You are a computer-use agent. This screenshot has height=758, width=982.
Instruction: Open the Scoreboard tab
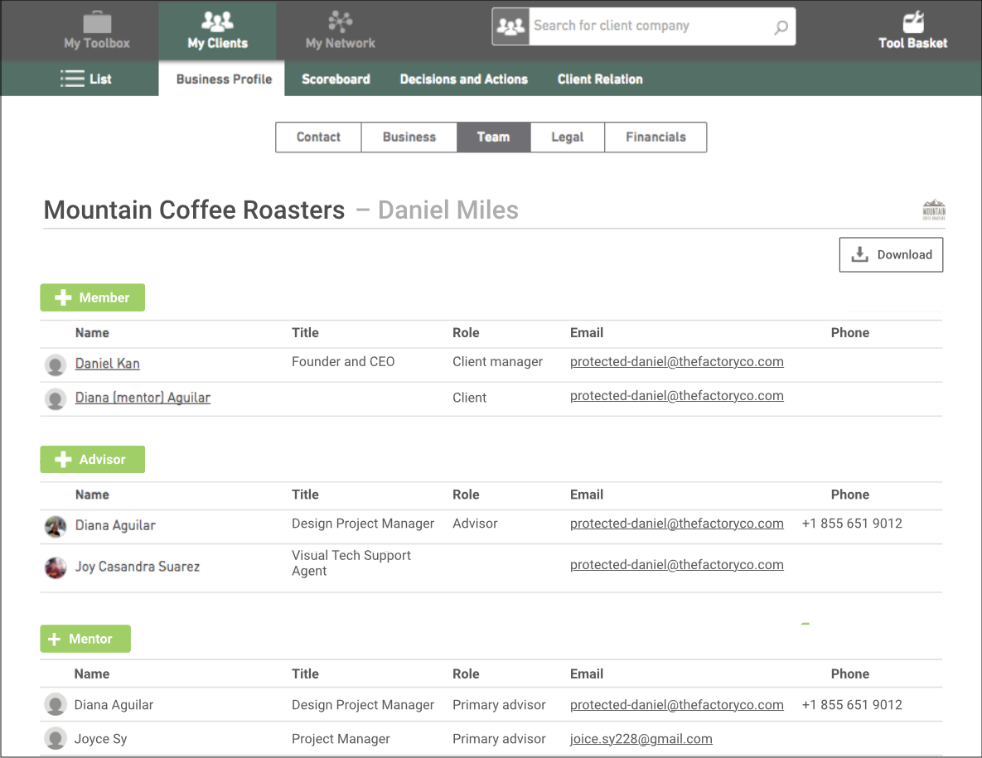[336, 79]
